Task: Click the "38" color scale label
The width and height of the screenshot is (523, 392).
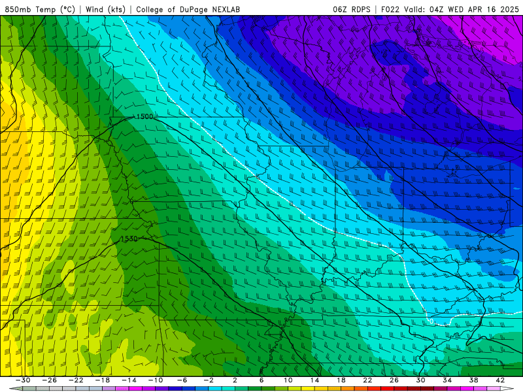Action: 473,380
